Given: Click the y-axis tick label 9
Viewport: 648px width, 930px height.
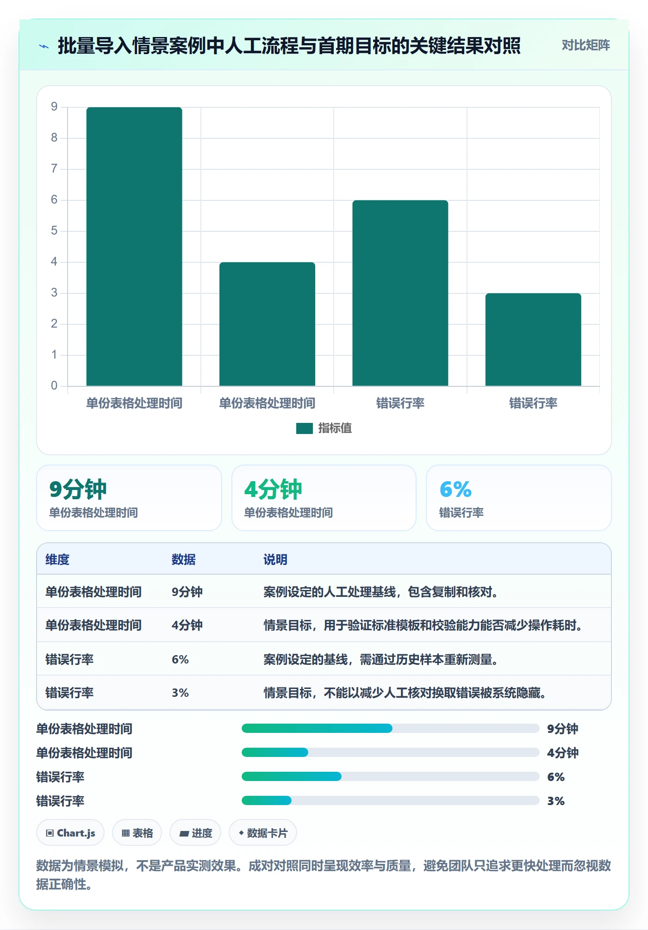Looking at the screenshot, I should [x=54, y=107].
